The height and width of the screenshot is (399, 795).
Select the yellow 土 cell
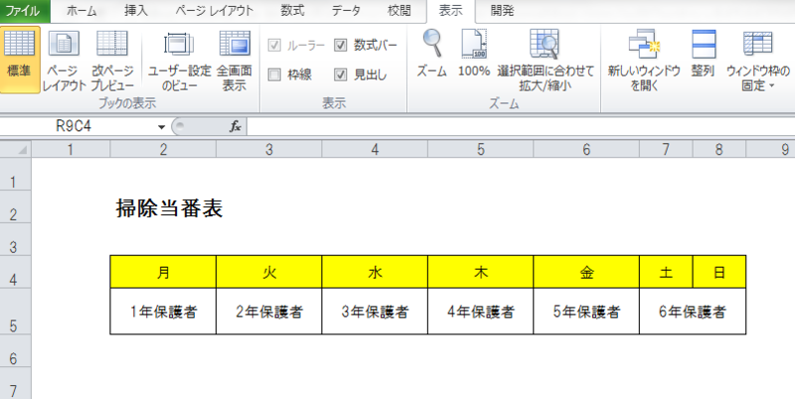click(666, 272)
